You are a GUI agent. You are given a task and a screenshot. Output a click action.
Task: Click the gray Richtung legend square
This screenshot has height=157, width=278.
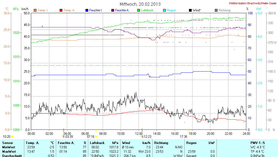pos(216,10)
